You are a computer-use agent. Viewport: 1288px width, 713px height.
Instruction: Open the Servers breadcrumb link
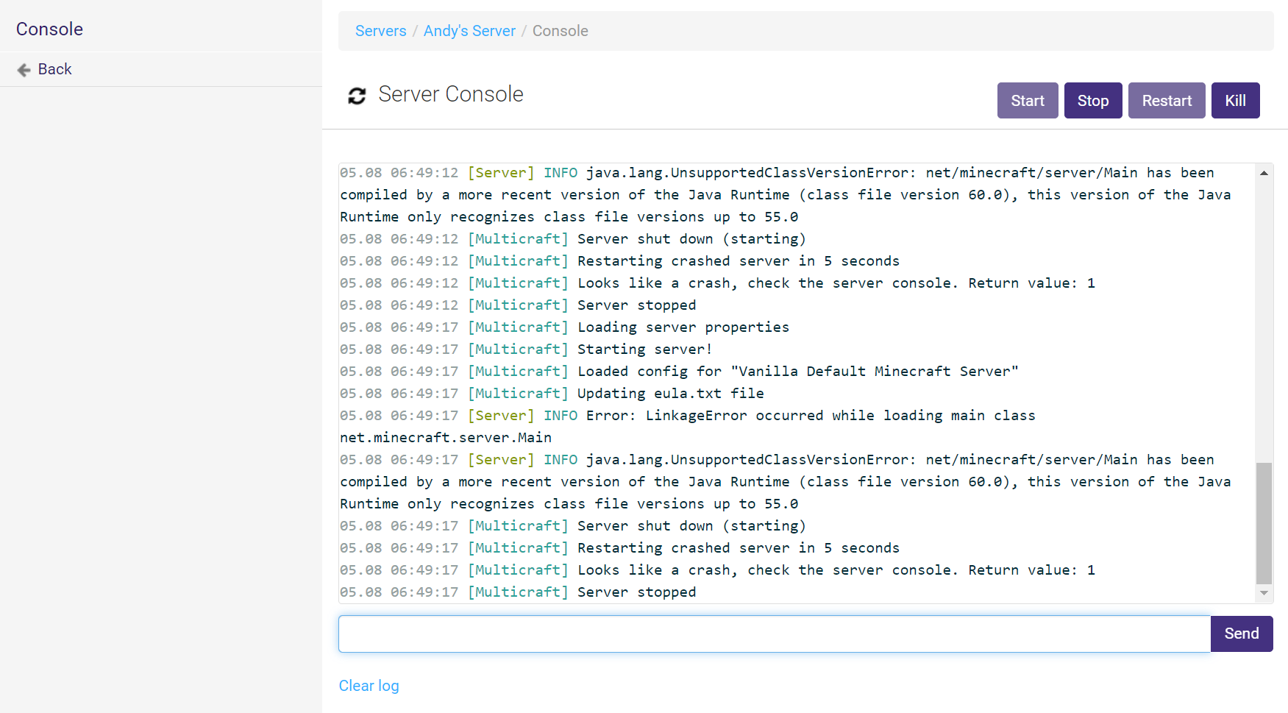click(381, 31)
